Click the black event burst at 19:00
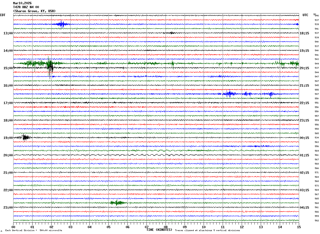This screenshot has width=320, height=234. click(x=25, y=137)
